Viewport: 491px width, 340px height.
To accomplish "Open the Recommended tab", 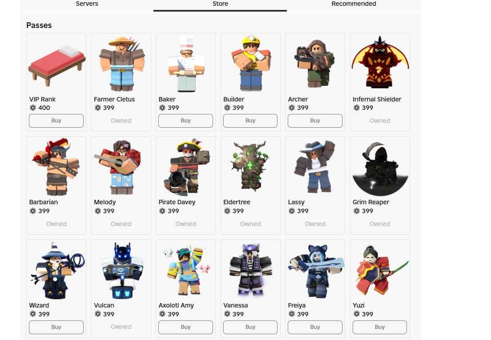I will pos(354,4).
